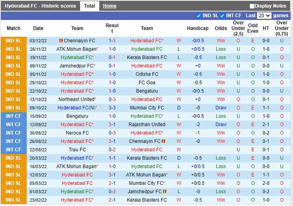Image resolution: width=293 pixels, height=206 pixels.
Task: Enable the Display Notes checkbox
Action: 252,6
